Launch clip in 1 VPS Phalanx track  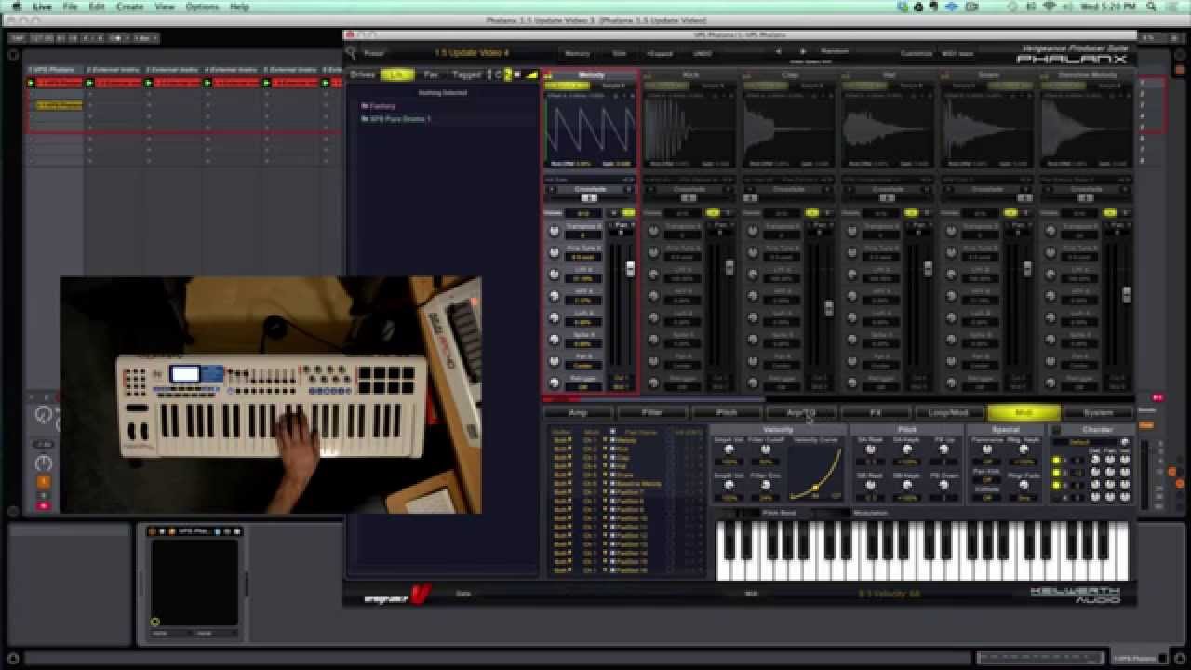(31, 83)
